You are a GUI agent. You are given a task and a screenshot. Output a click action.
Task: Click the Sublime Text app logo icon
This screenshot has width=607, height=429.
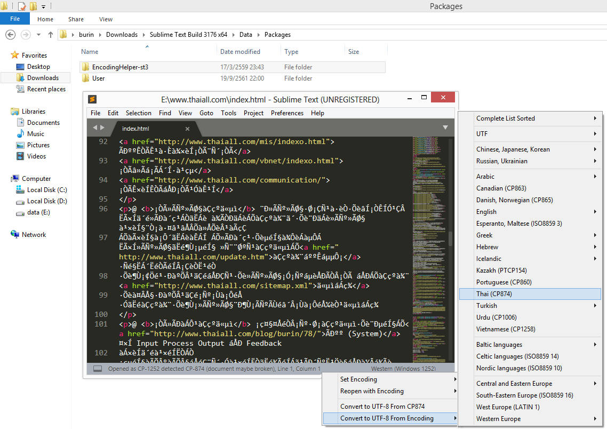92,99
